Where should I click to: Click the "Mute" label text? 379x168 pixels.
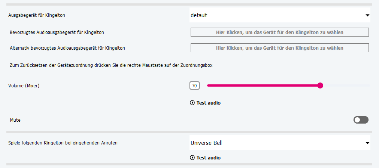(15, 120)
